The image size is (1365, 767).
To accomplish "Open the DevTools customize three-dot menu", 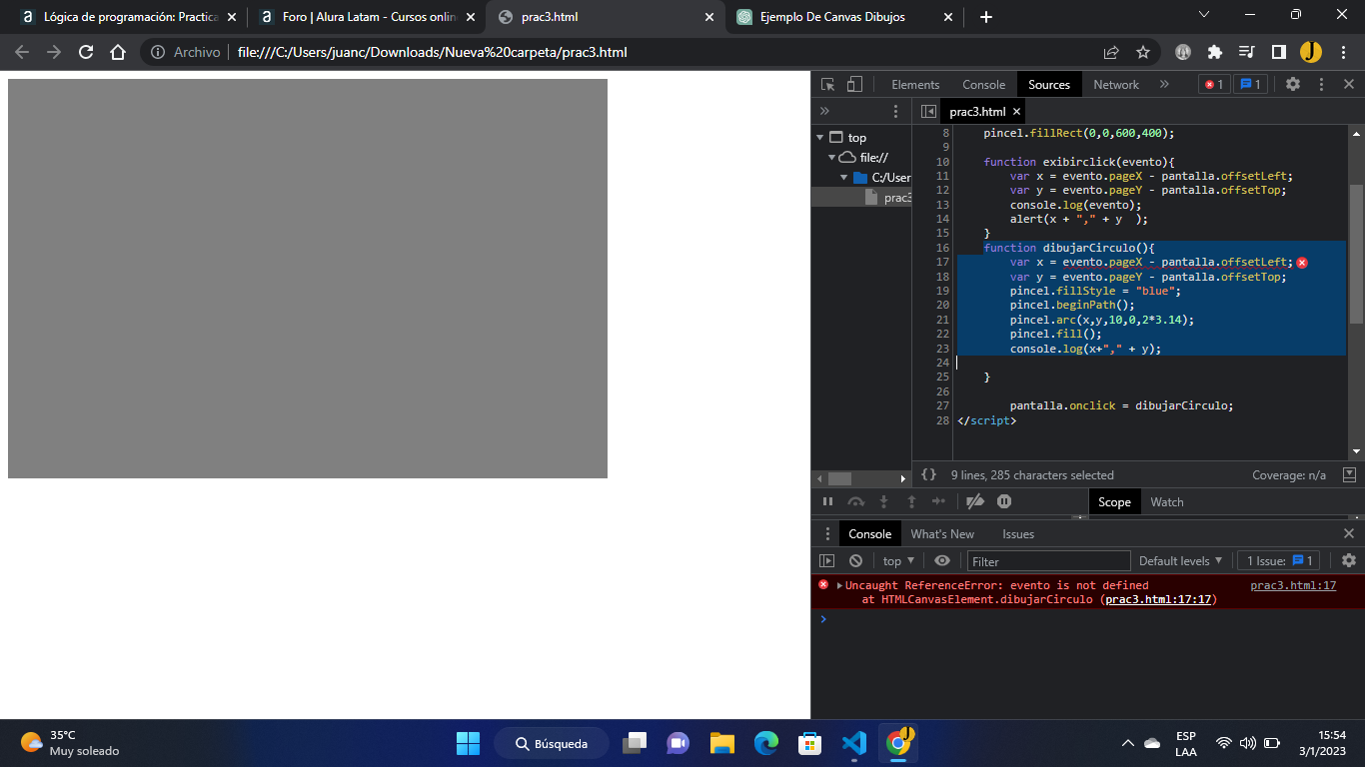I will point(1321,85).
